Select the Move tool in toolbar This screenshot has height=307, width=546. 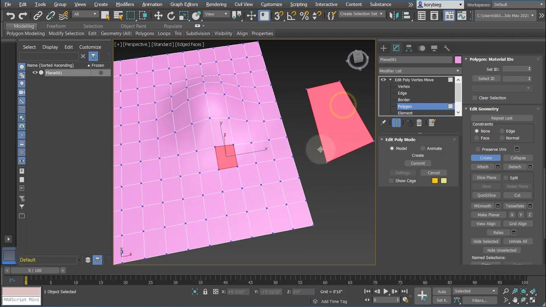click(158, 16)
